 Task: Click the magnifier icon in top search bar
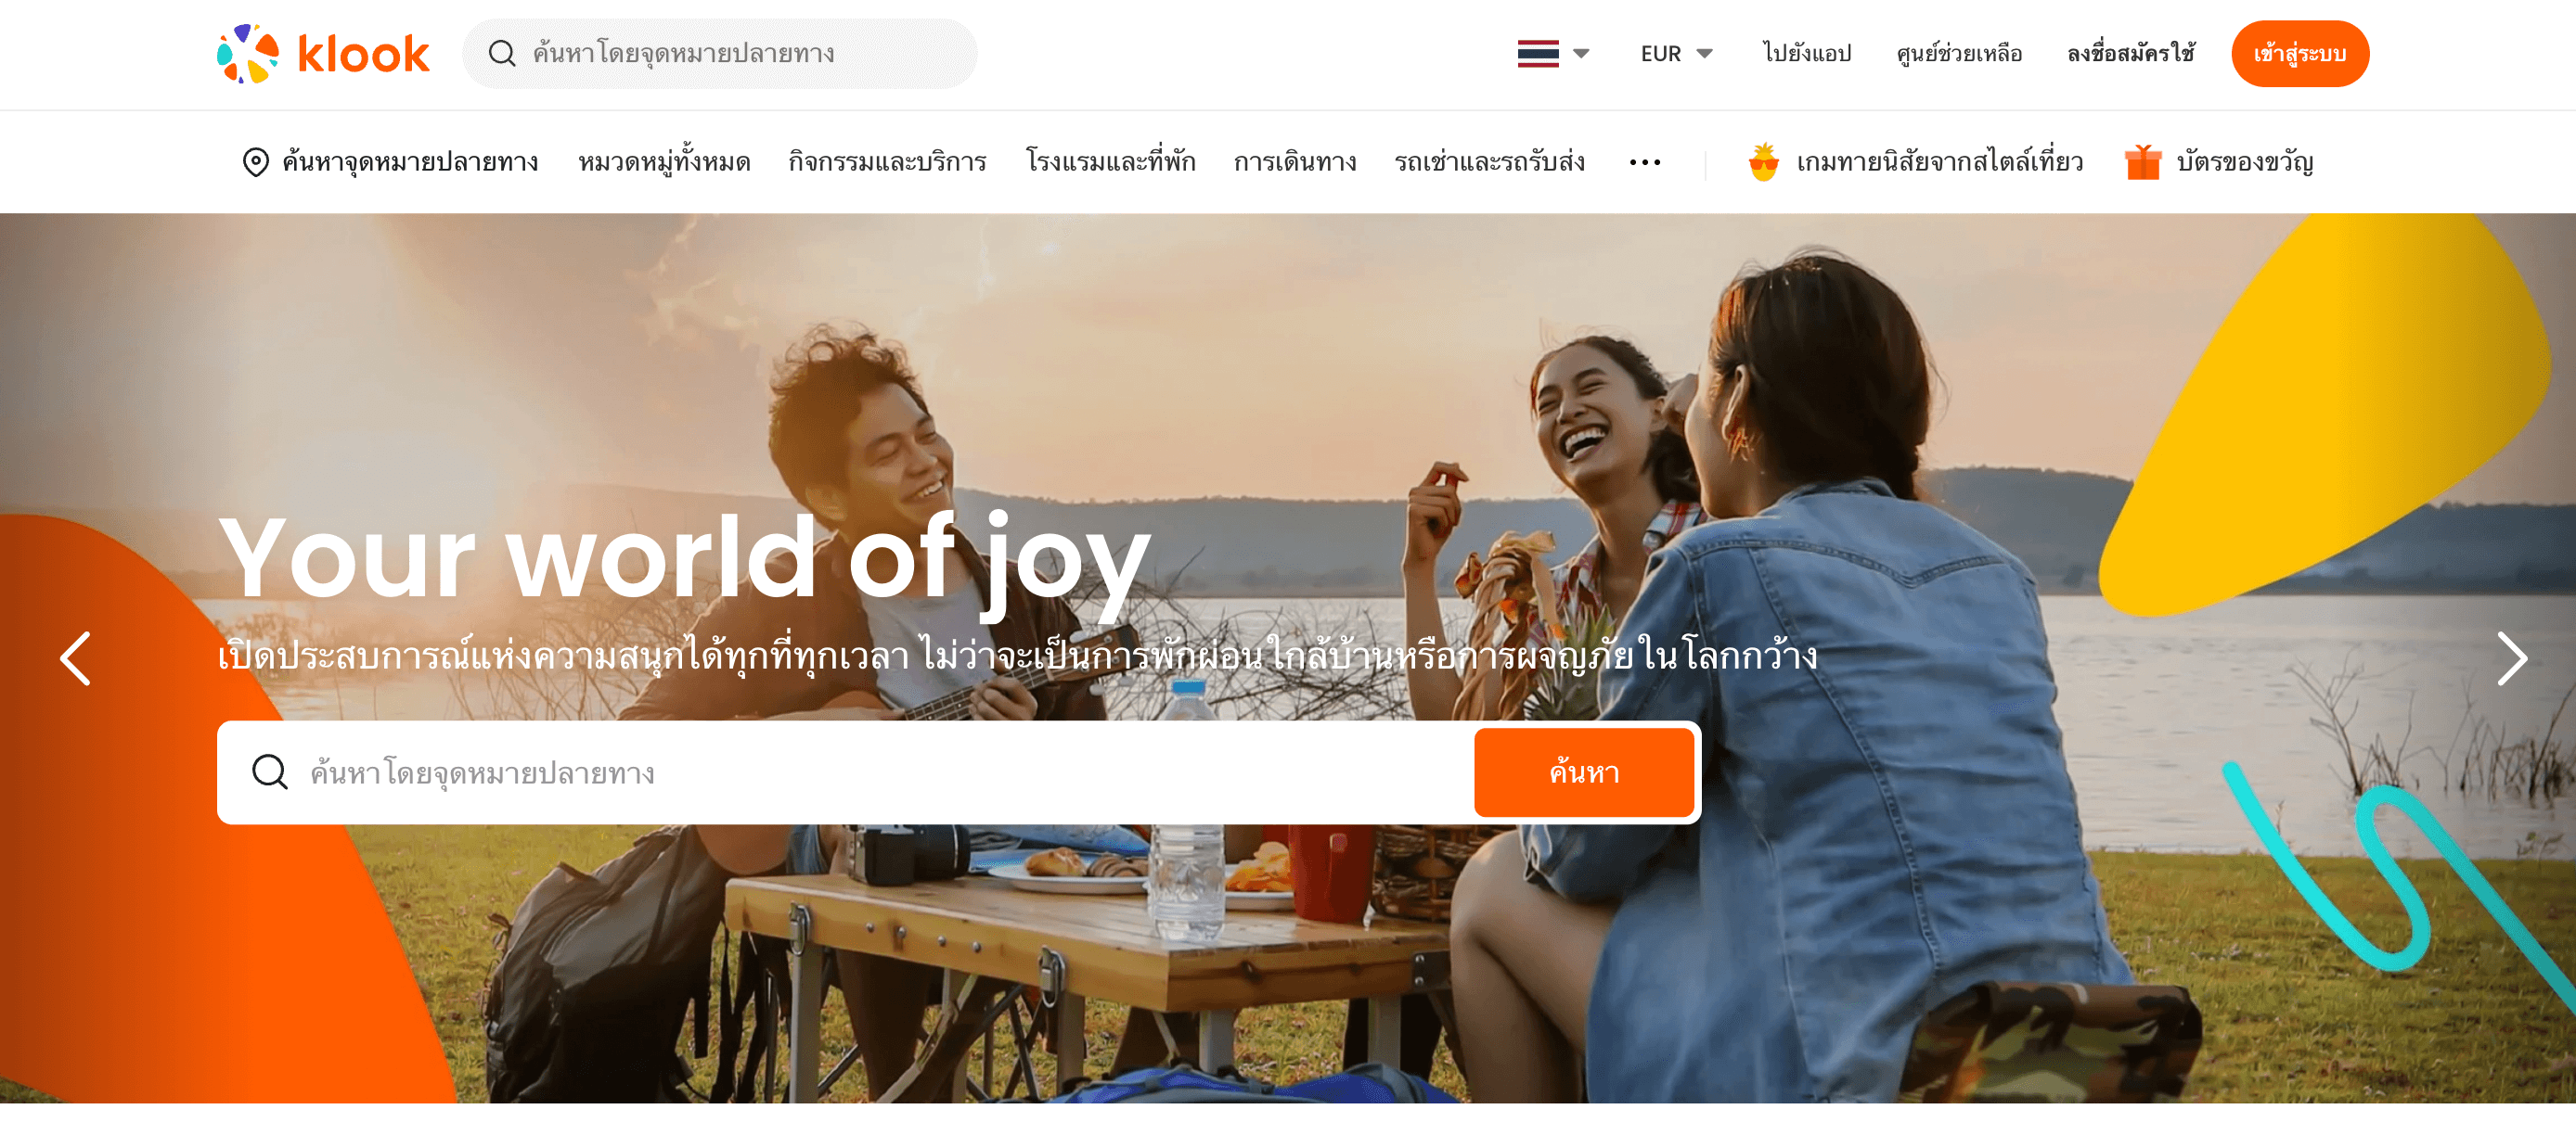(x=502, y=54)
